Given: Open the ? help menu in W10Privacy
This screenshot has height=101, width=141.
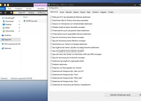Looking at the screenshot, I should (x=61, y=8).
